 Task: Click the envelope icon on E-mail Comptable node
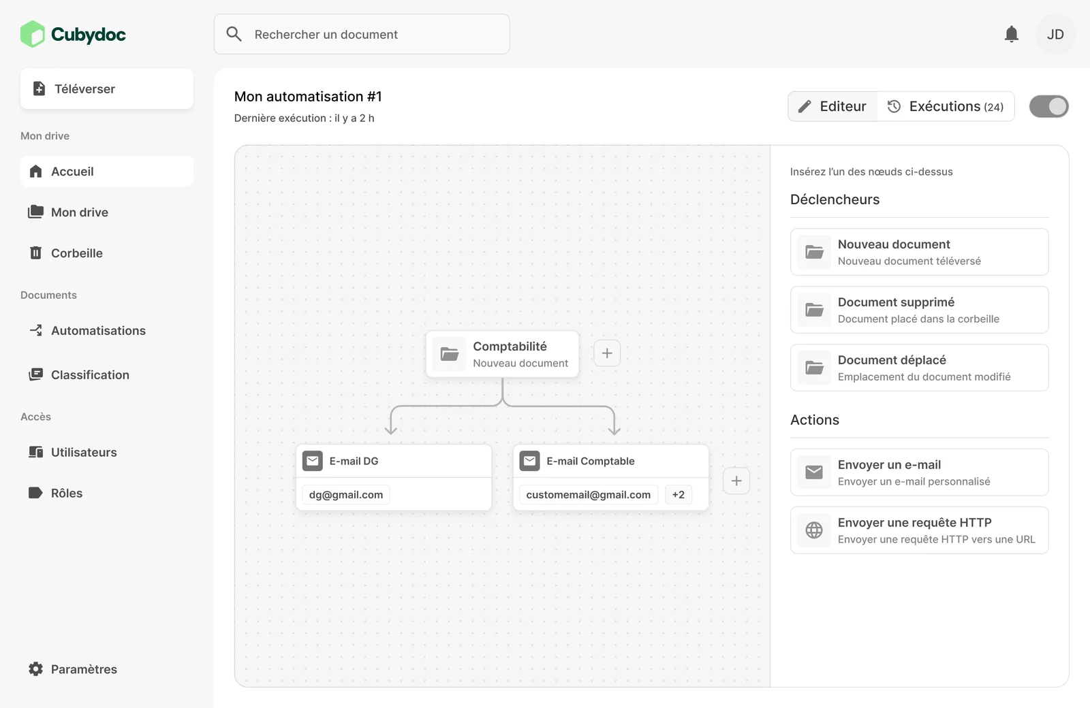(x=529, y=461)
